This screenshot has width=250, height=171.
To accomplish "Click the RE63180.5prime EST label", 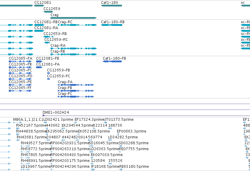I will [x=134, y=167].
